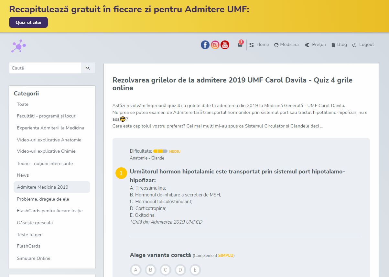
Task: Show Toate category
Action: [23, 104]
